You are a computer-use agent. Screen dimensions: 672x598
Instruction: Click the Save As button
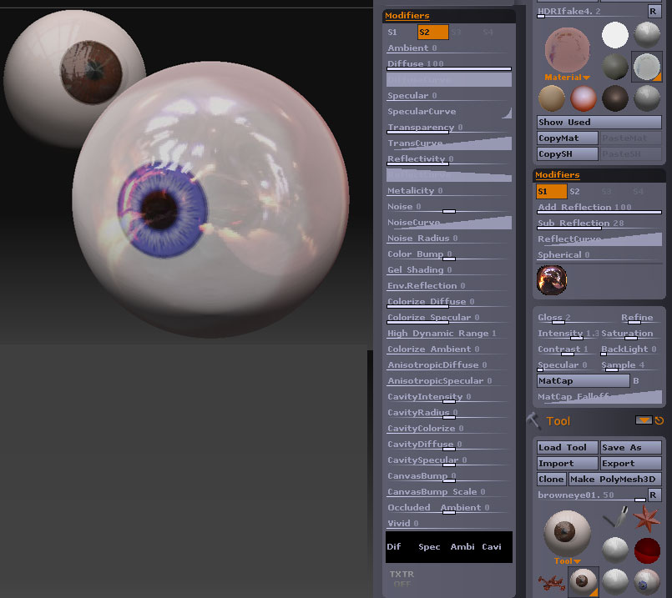pyautogui.click(x=630, y=447)
